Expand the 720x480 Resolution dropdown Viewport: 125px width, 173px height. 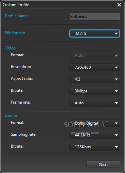pos(95,67)
